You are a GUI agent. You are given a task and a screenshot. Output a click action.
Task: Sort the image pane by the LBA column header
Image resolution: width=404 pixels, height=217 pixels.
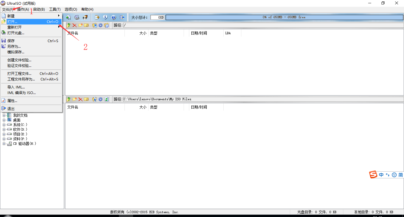click(232, 33)
